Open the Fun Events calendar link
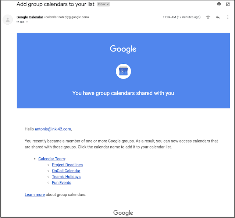This screenshot has height=218, width=235. pos(61,183)
